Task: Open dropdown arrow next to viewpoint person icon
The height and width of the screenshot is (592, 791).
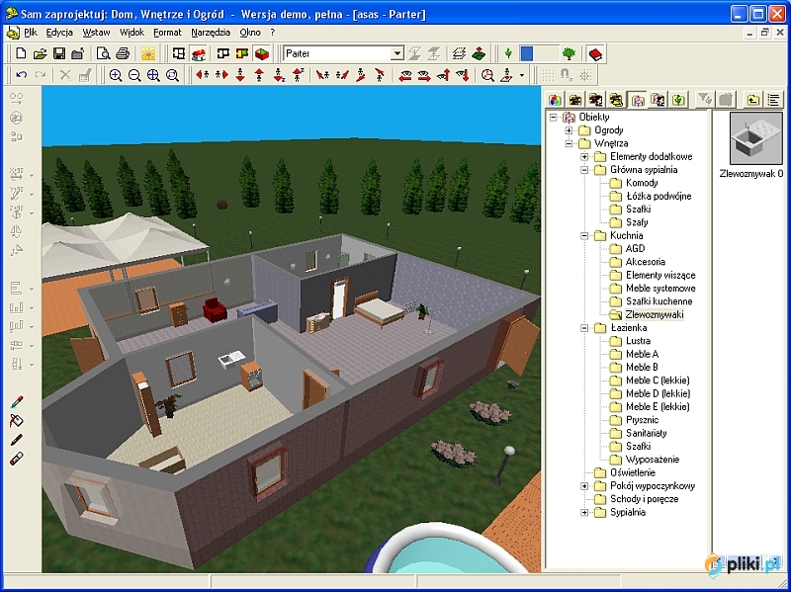Action: (x=522, y=76)
